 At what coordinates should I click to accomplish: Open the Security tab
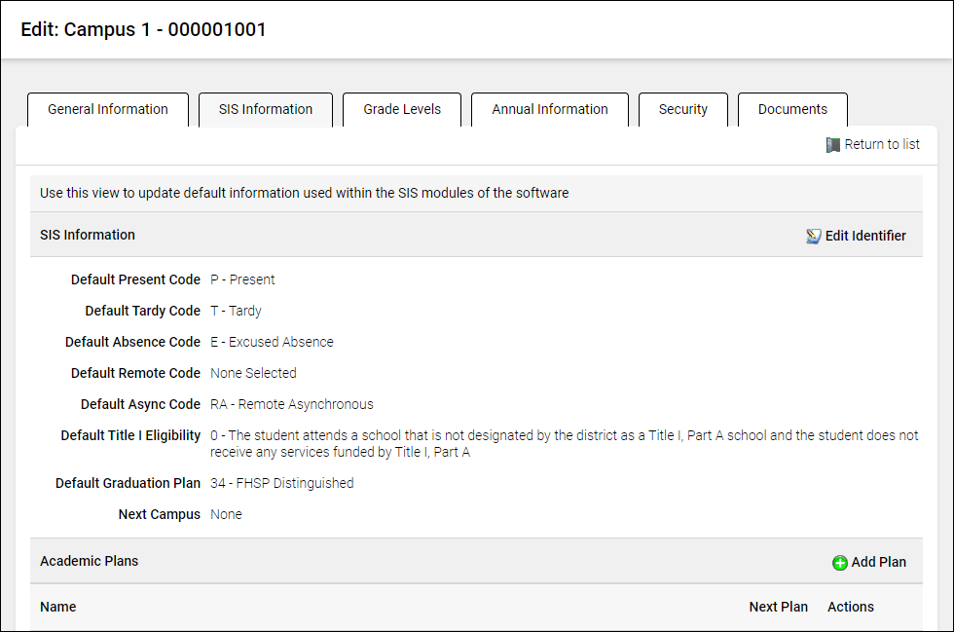click(x=683, y=110)
